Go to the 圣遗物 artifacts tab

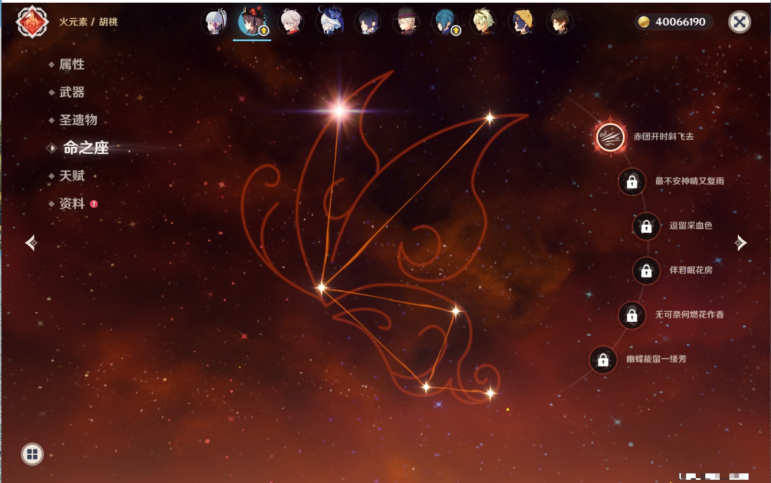click(78, 120)
